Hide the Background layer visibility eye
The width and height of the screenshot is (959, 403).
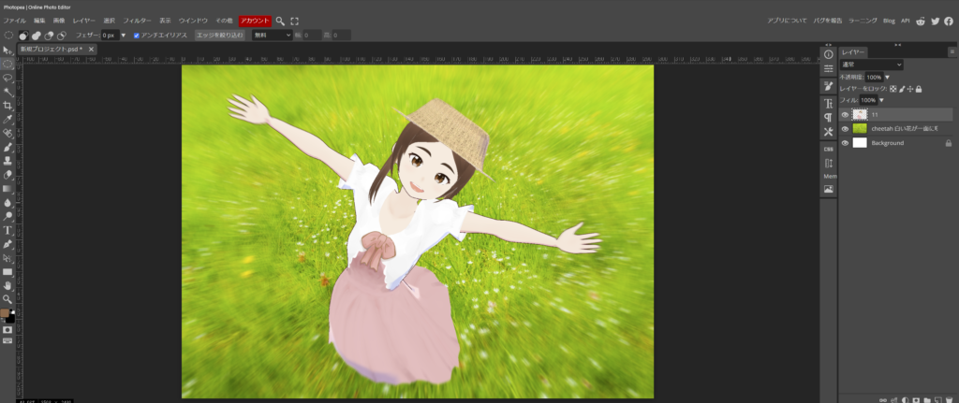coord(845,143)
